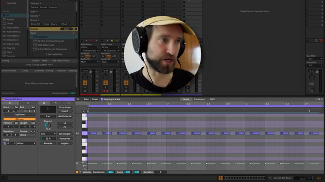Image resolution: width=325 pixels, height=182 pixels.
Task: Toggle the Fold button in note editor
Action: pyautogui.click(x=86, y=99)
